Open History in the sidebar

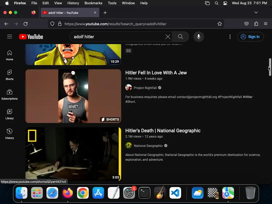(x=10, y=134)
